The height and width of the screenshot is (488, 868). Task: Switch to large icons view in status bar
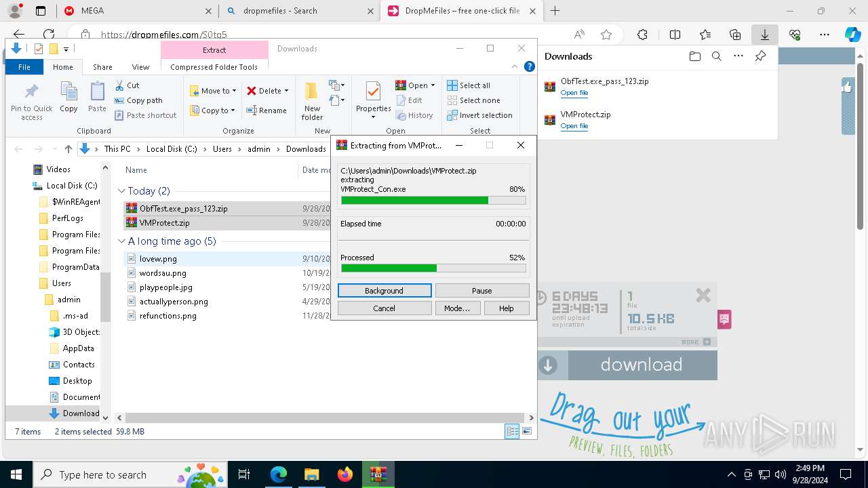[x=527, y=432]
